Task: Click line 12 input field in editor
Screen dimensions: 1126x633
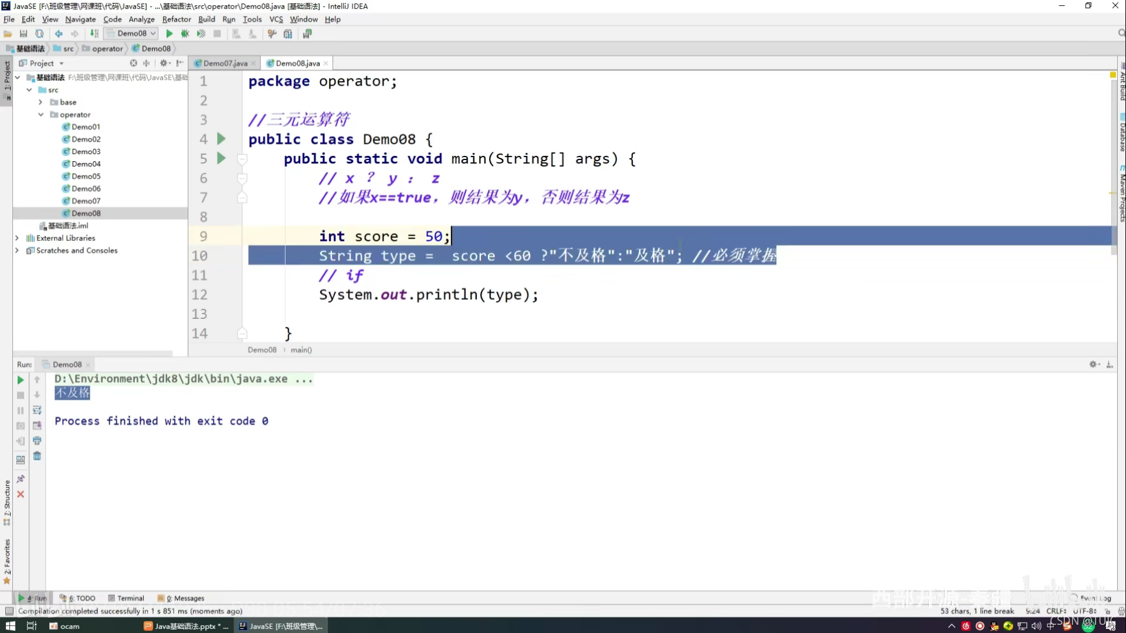Action: [428, 294]
